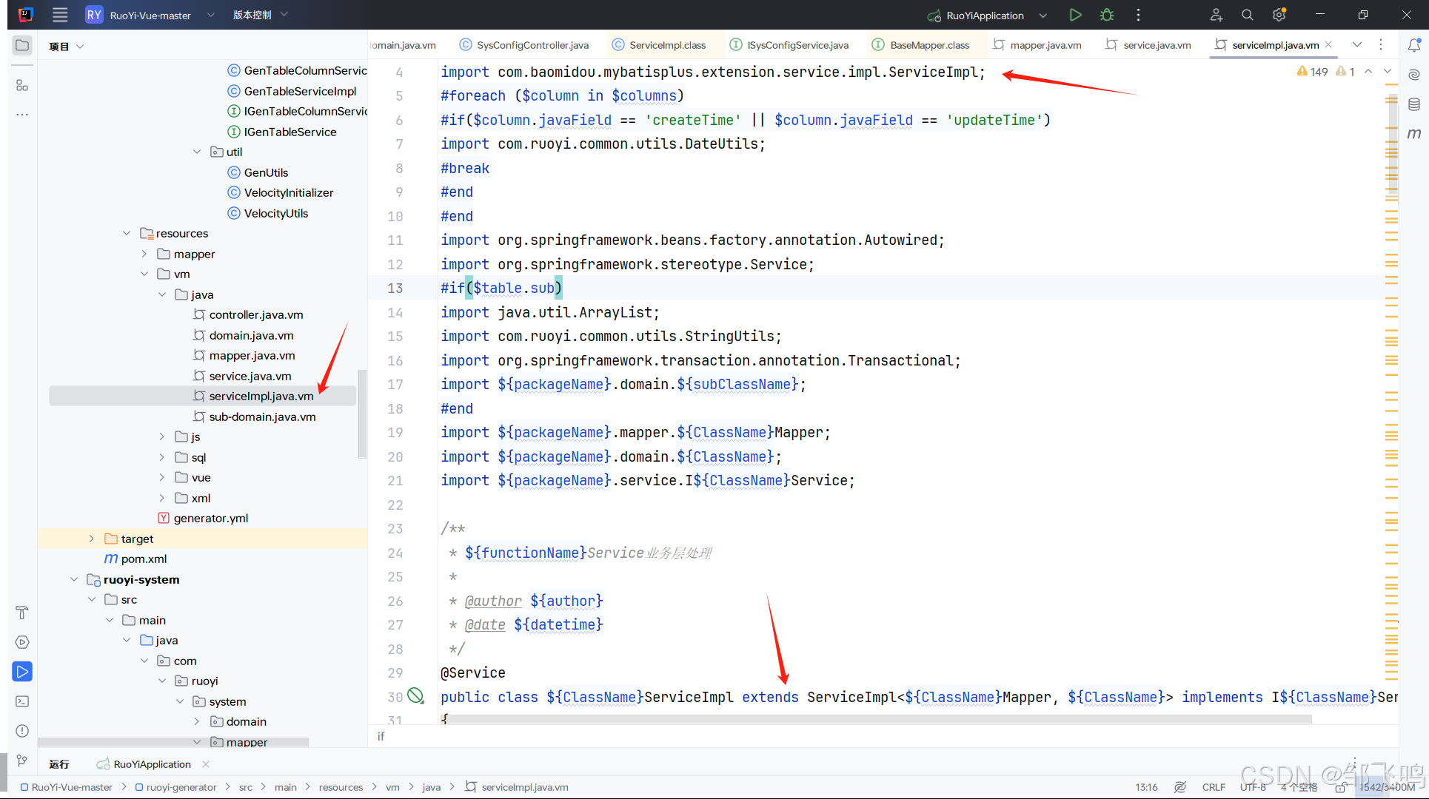The height and width of the screenshot is (799, 1429).
Task: Click the 13:16 caret position indicator
Action: (x=1146, y=787)
